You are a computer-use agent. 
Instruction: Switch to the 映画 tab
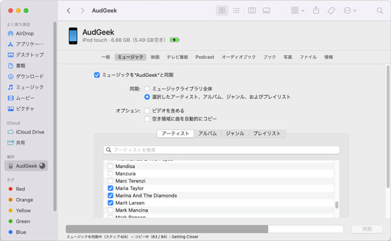point(155,57)
